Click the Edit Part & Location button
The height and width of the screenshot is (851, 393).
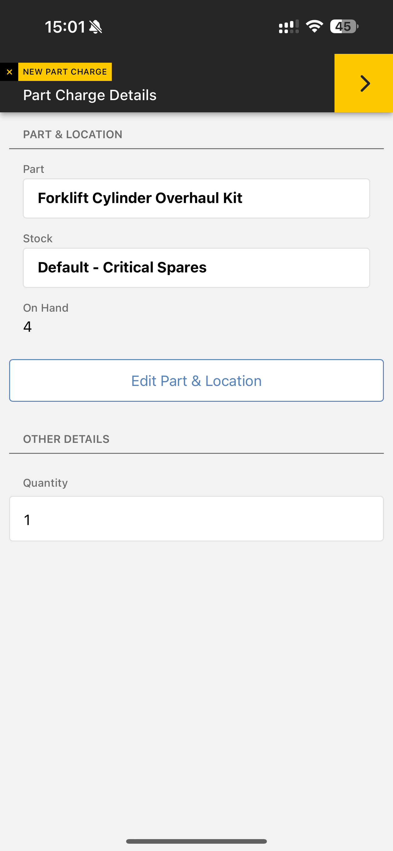click(196, 380)
